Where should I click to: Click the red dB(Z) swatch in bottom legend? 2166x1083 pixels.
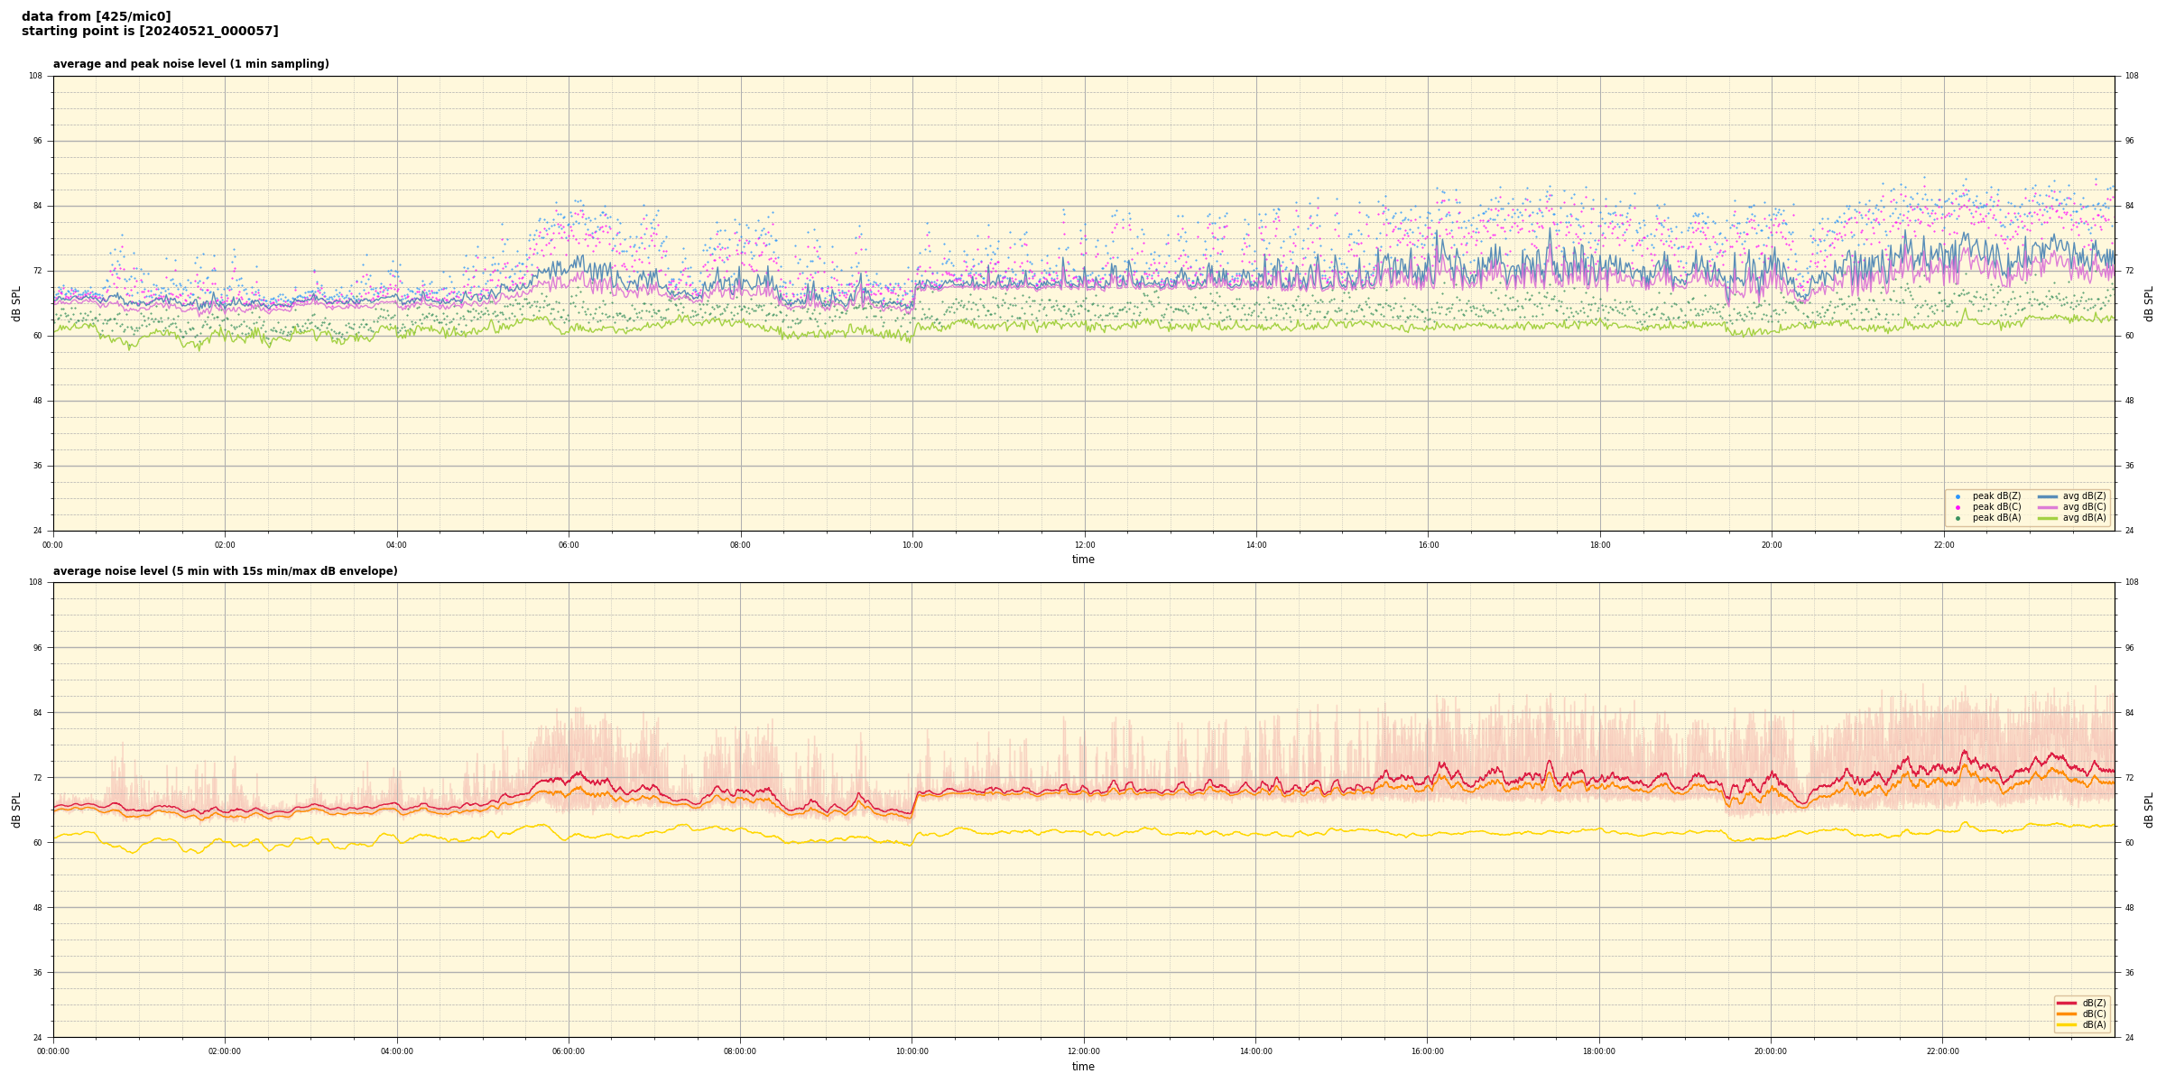click(2066, 1003)
